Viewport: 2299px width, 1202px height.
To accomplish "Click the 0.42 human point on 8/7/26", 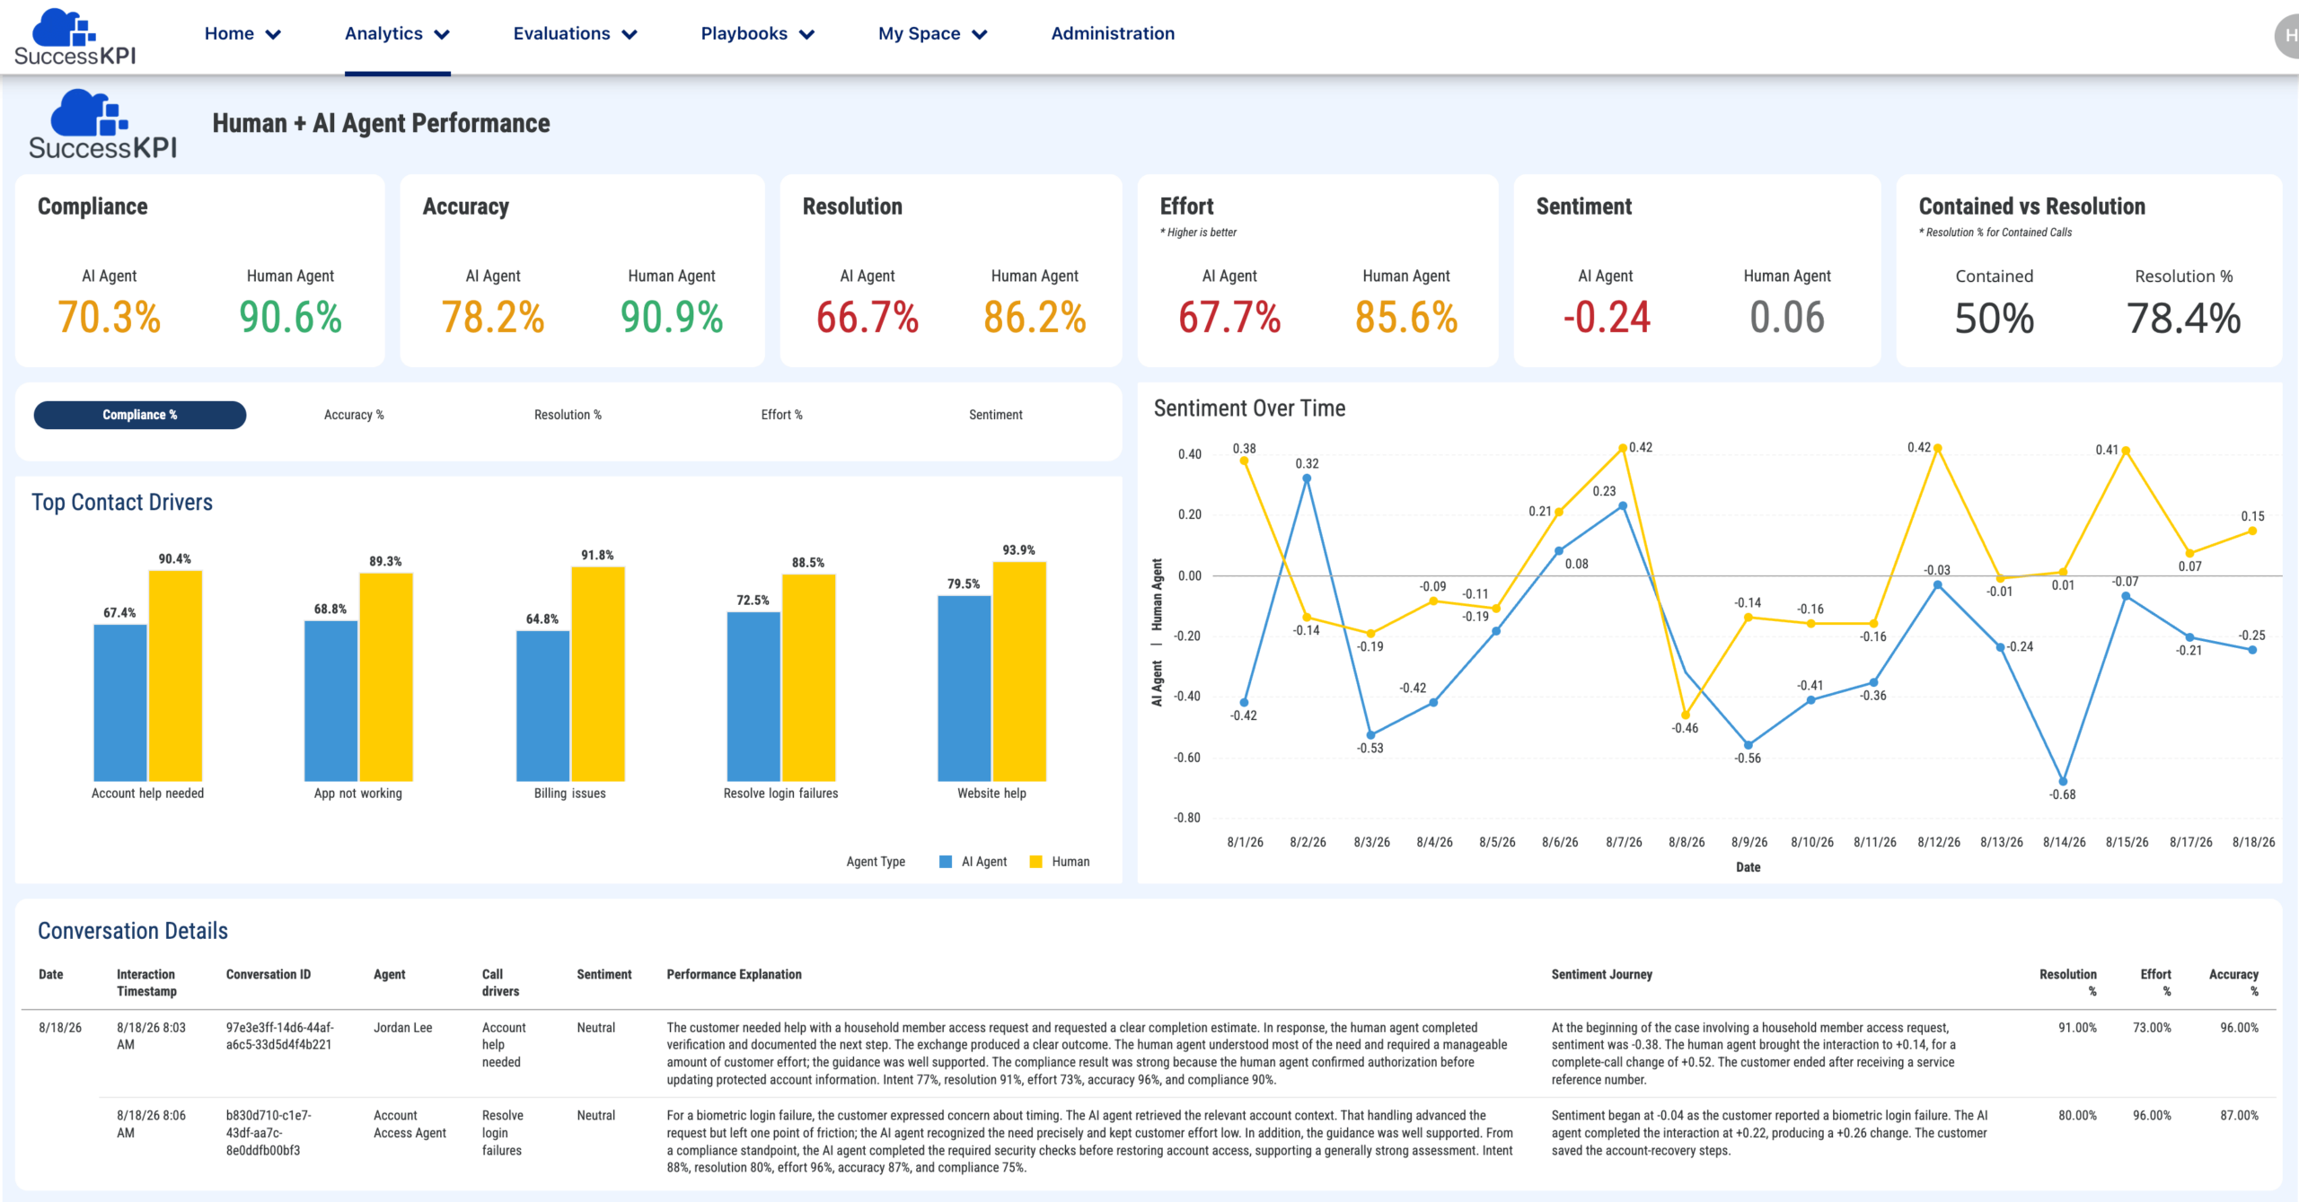I will 1623,448.
